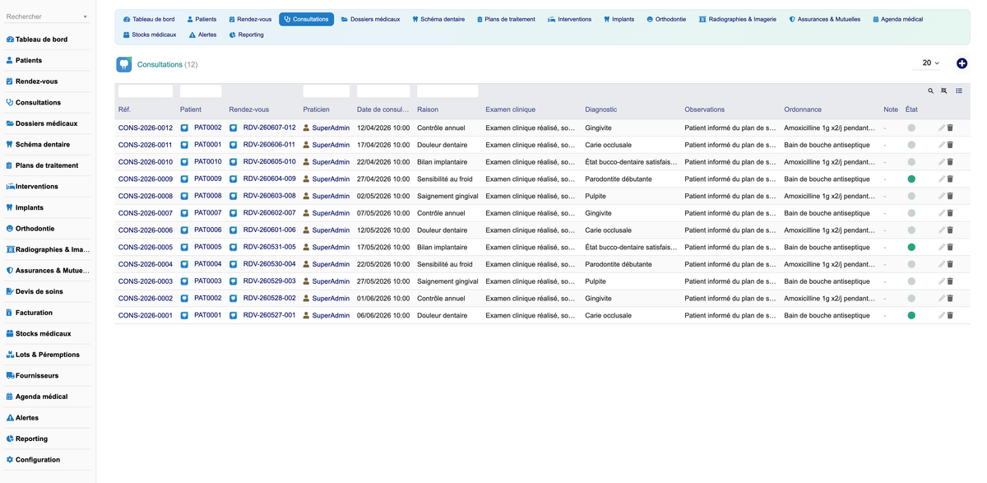Screen dimensions: 987x483
Task: Click 'Pulpite' diagnostic in CONS-2026-0003 row
Action: (595, 281)
